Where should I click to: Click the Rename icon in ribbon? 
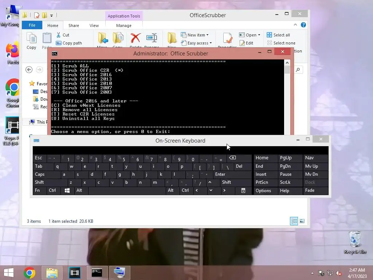[x=152, y=38]
